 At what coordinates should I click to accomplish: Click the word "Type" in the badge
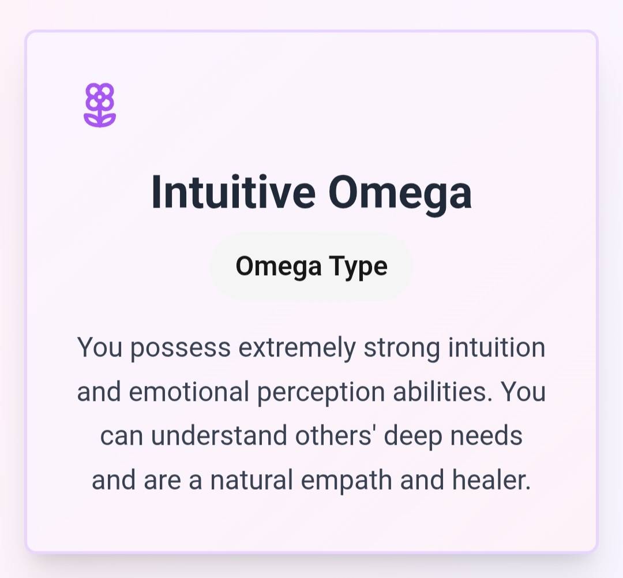click(x=358, y=267)
